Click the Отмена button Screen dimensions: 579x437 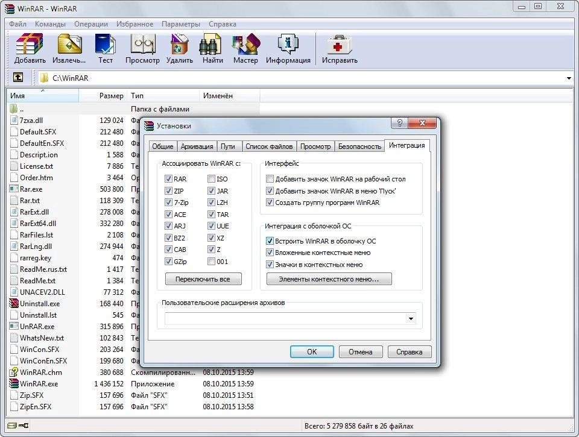pyautogui.click(x=361, y=352)
